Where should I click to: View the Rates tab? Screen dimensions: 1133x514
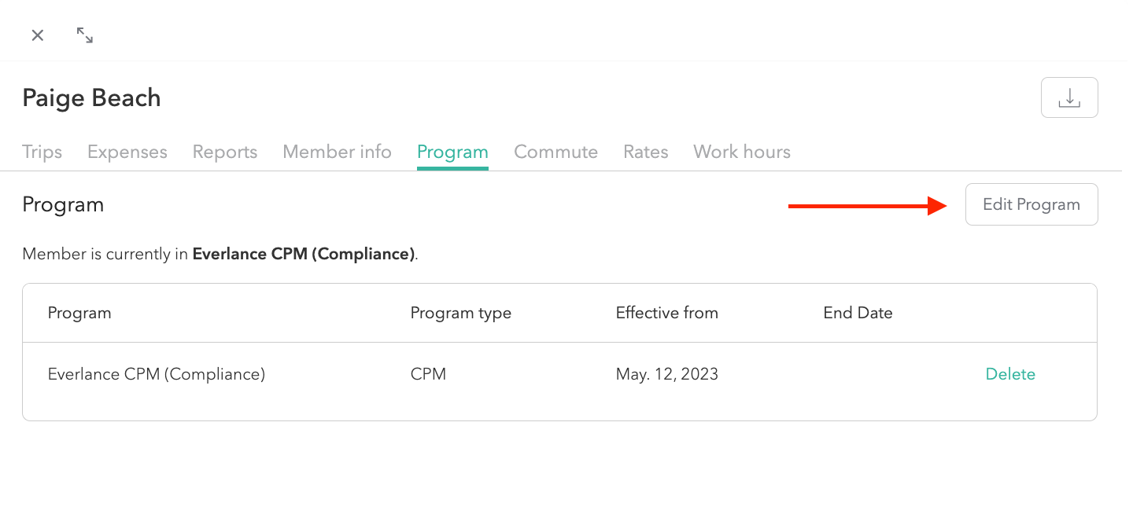[x=645, y=152]
